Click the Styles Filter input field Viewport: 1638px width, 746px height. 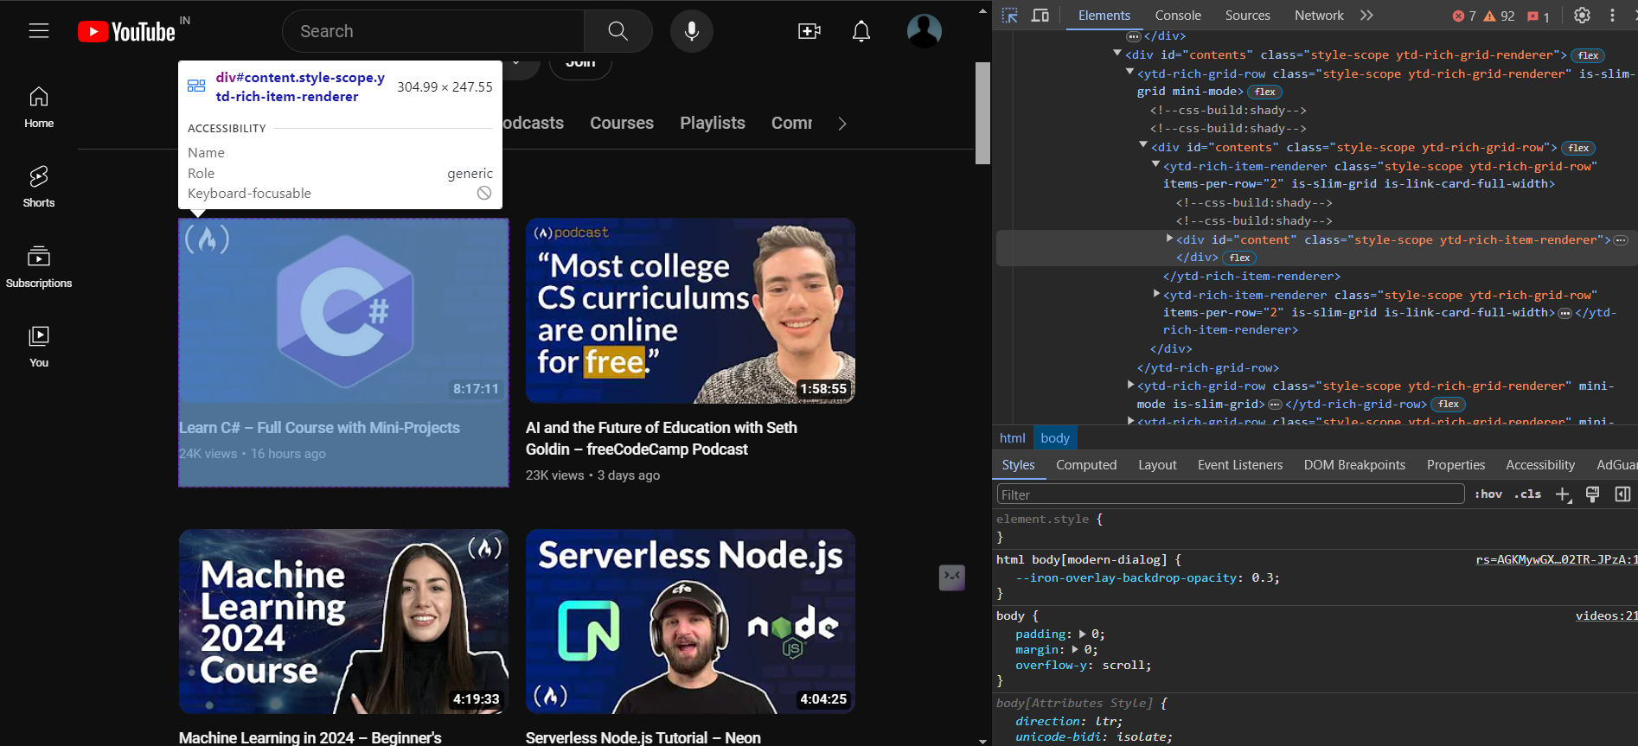[x=1229, y=494]
